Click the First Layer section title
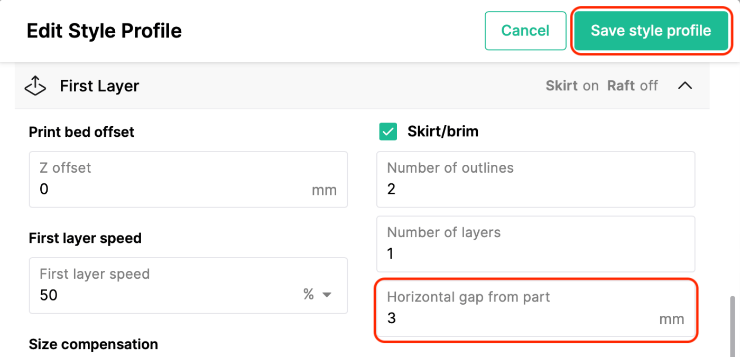The height and width of the screenshot is (357, 740). (99, 86)
